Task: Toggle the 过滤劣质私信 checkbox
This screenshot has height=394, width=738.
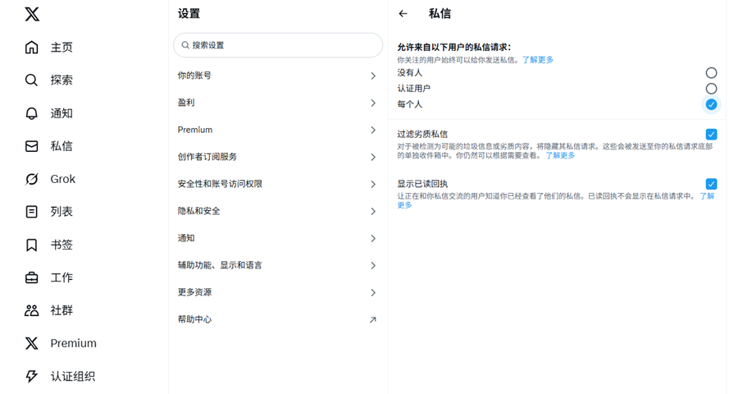Action: click(711, 135)
